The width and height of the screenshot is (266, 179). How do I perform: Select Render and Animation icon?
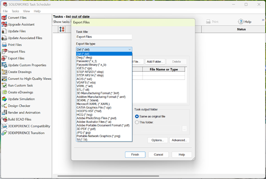tap(4, 113)
